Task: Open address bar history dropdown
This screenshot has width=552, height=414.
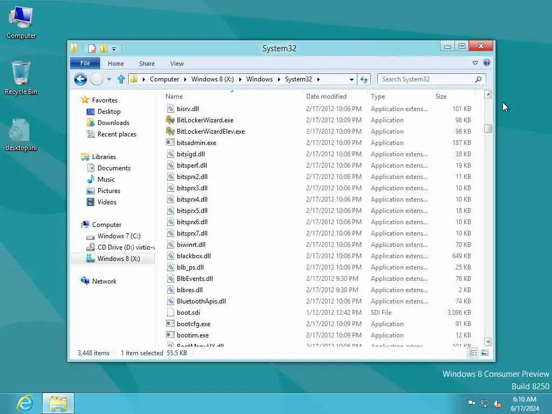Action: (351, 79)
